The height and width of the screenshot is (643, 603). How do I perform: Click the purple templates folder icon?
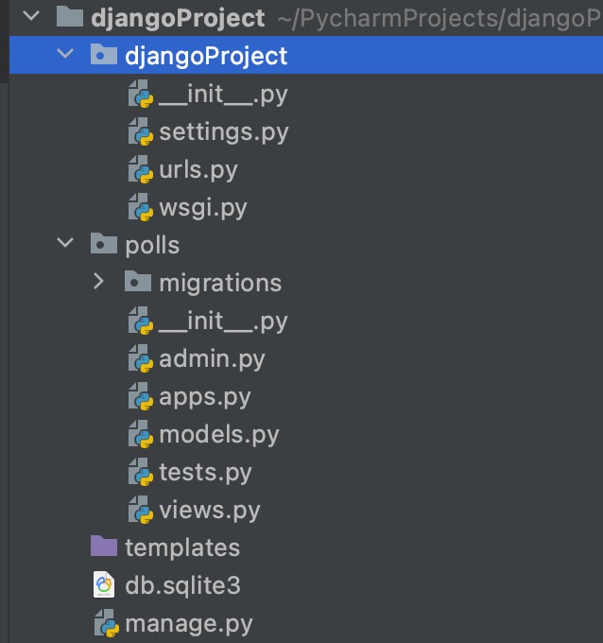pos(104,546)
